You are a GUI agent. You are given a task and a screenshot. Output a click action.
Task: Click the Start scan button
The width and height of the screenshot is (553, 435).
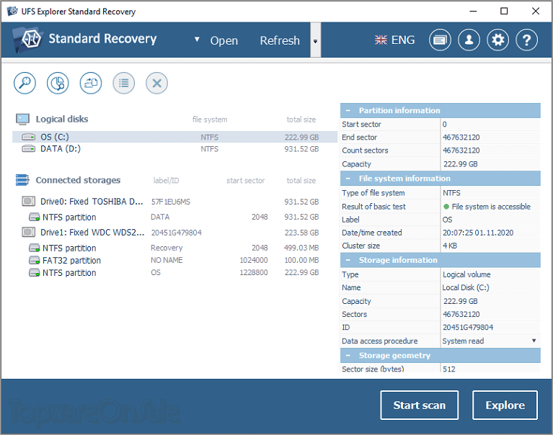point(420,405)
